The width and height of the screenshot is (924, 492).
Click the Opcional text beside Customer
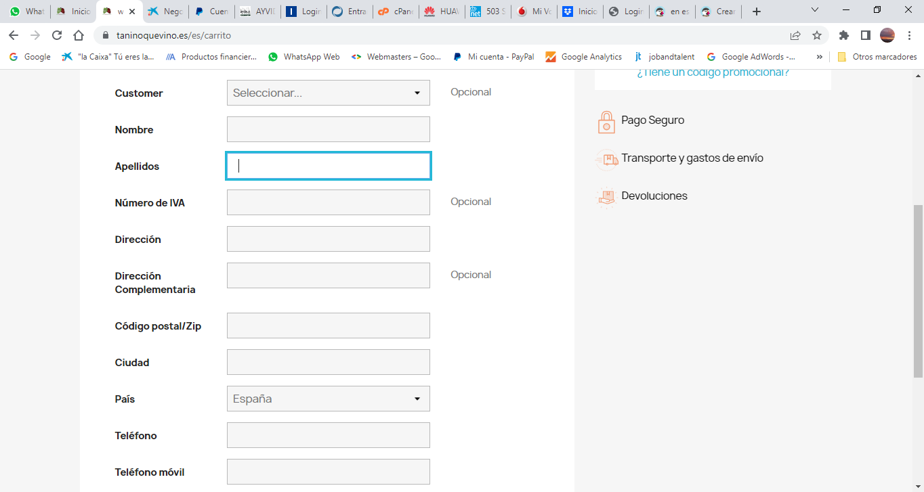(471, 92)
